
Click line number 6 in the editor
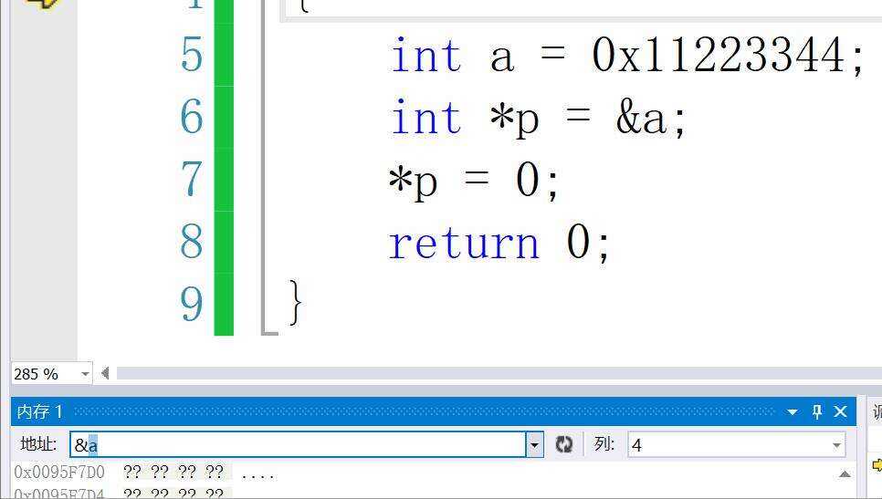(192, 118)
